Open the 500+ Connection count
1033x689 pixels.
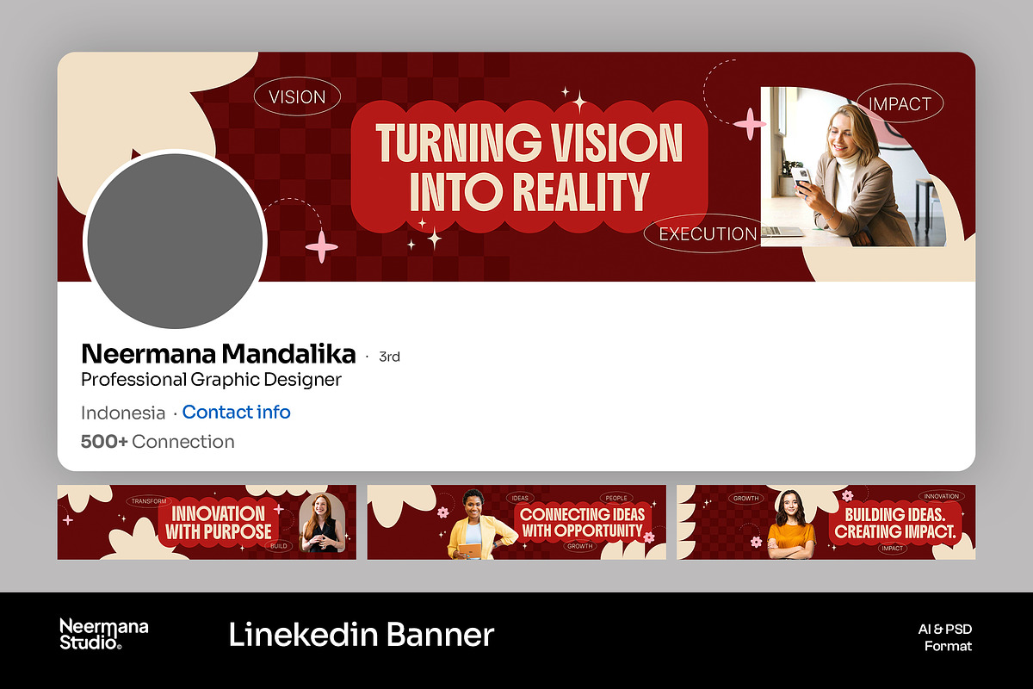click(x=158, y=442)
